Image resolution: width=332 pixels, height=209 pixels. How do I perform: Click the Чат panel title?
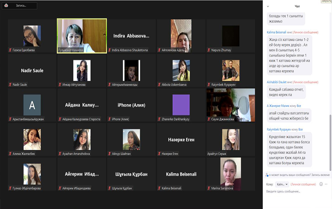click(x=297, y=6)
